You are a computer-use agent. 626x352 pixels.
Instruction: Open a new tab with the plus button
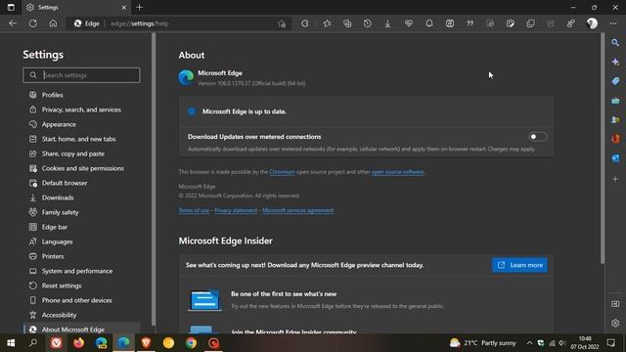[139, 7]
